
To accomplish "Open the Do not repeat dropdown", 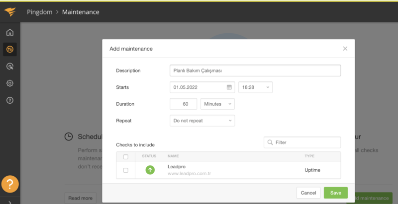I will [202, 121].
